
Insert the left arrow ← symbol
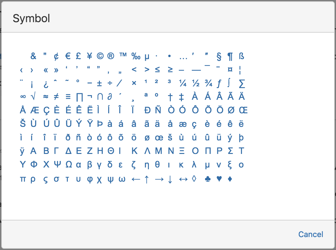(x=136, y=179)
